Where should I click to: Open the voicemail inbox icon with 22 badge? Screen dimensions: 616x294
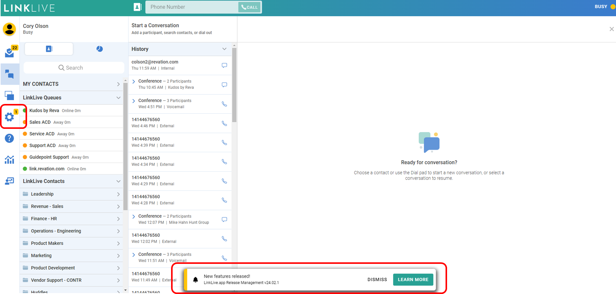point(10,53)
